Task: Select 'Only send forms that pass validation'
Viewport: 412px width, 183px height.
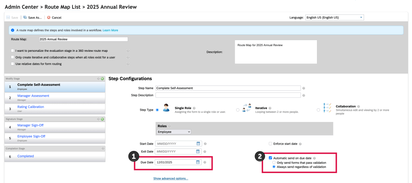Action: point(274,163)
